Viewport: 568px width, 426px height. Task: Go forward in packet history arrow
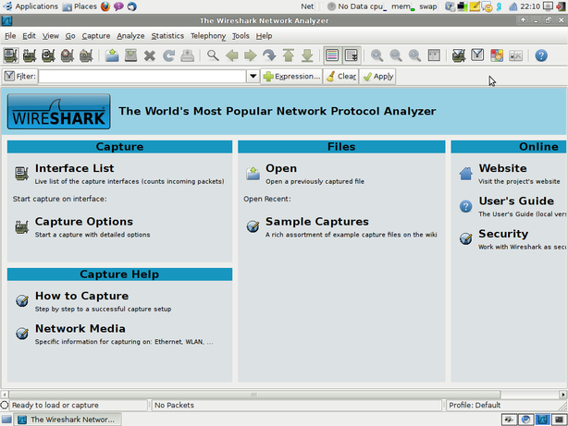pos(251,55)
